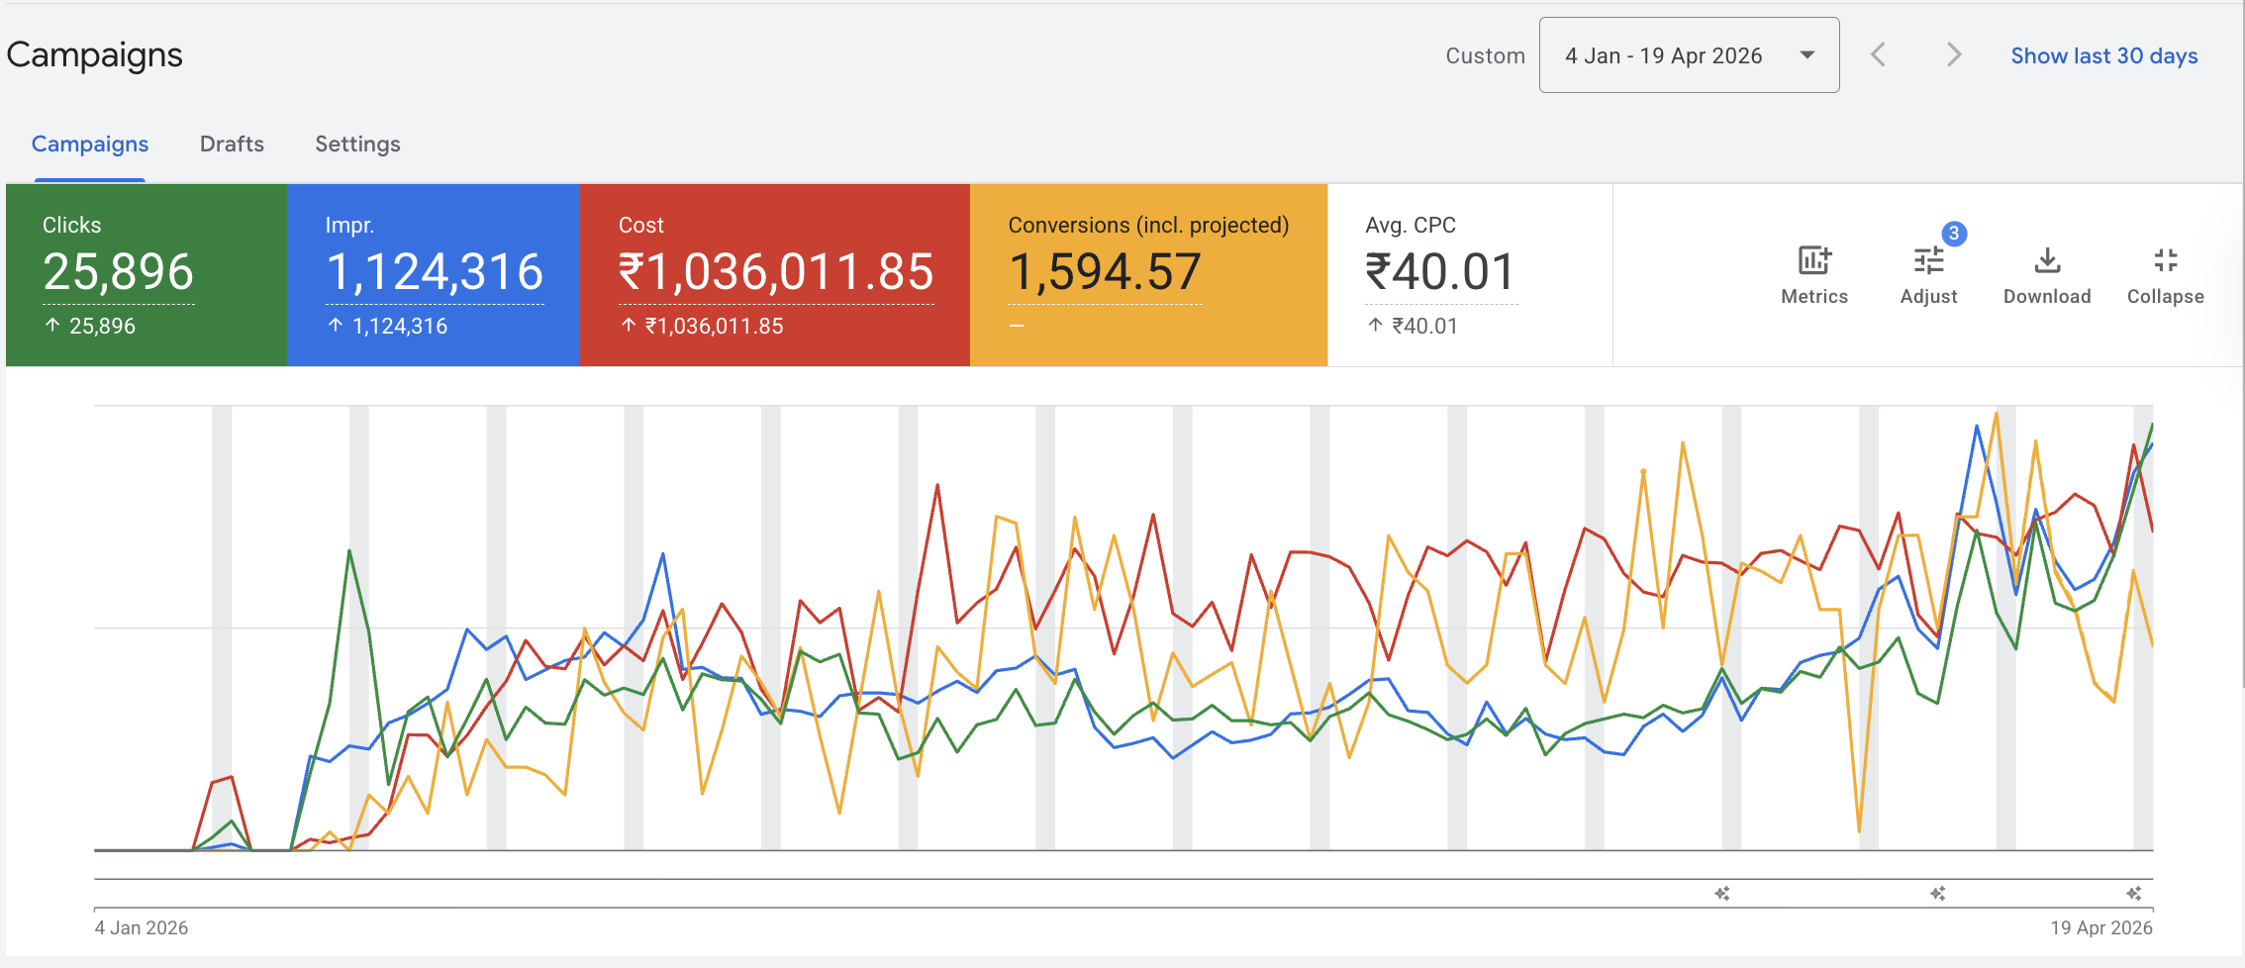
Task: Click the middle sparkle annotation marker on timeline
Action: click(x=1938, y=894)
